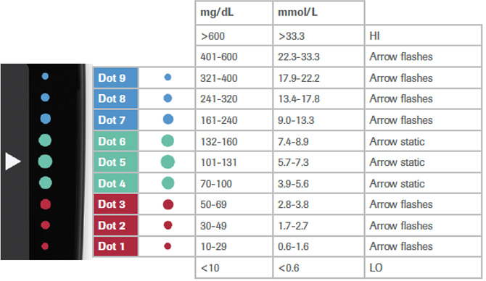
Task: Click the red dot beside the Dot 3 label
Action: click(x=168, y=204)
